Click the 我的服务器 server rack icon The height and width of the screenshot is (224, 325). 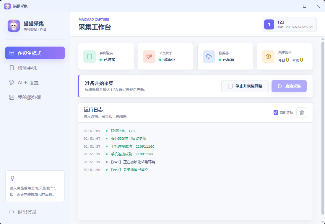[x=12, y=98]
